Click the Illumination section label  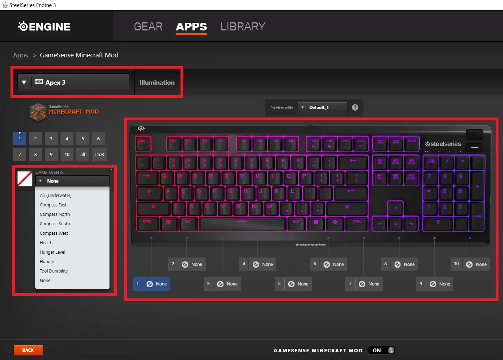(157, 83)
